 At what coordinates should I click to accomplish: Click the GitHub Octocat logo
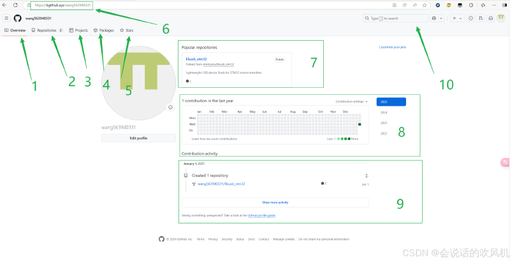18,18
